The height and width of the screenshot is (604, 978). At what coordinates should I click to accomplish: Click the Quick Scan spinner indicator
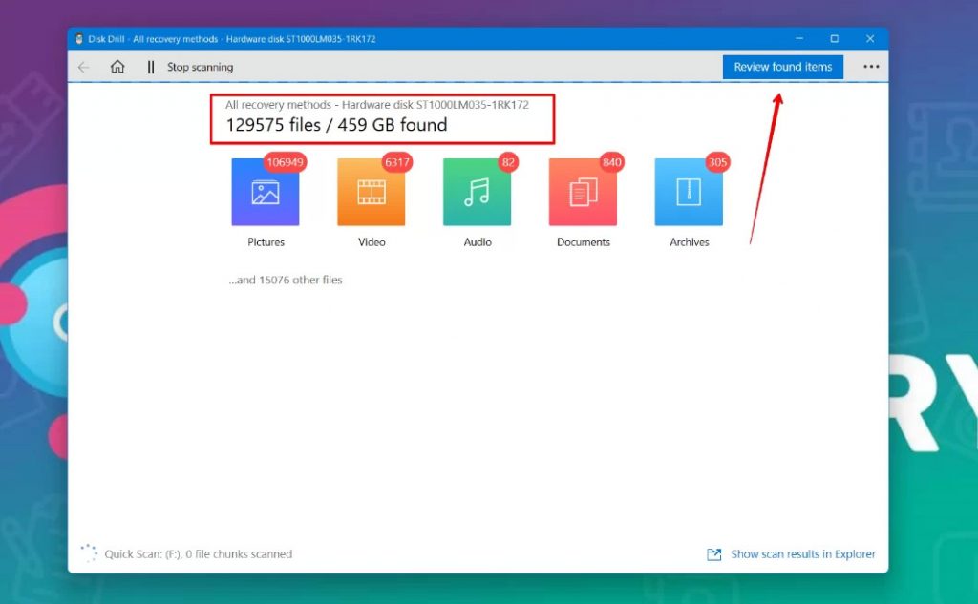click(x=88, y=552)
